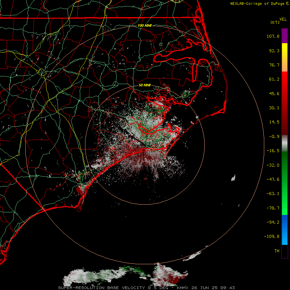Click the Super-Resolution Base Velocity caption
This screenshot has width=290, height=290.
[x=146, y=288]
